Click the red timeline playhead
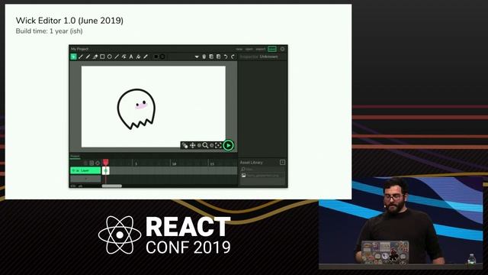Image resolution: width=488 pixels, height=275 pixels. [106, 162]
